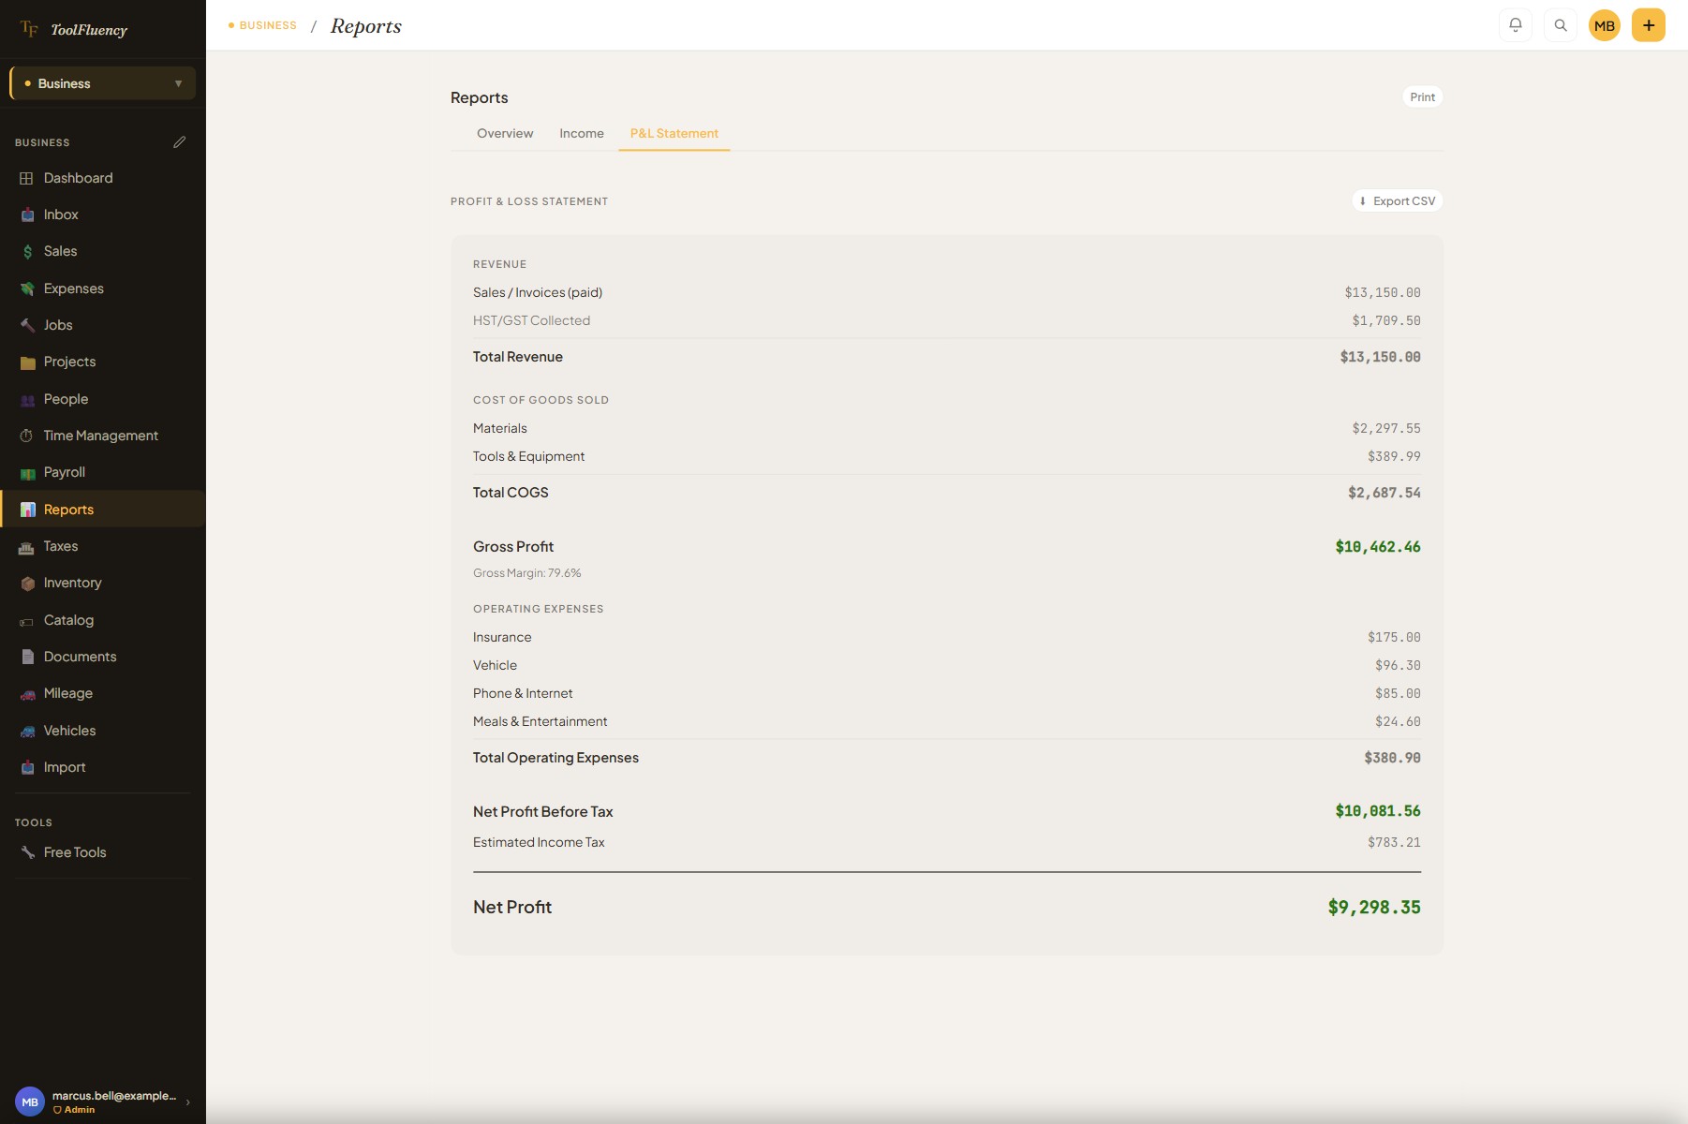Click the Taxes icon in the sidebar
This screenshot has width=1688, height=1124.
pos(27,546)
